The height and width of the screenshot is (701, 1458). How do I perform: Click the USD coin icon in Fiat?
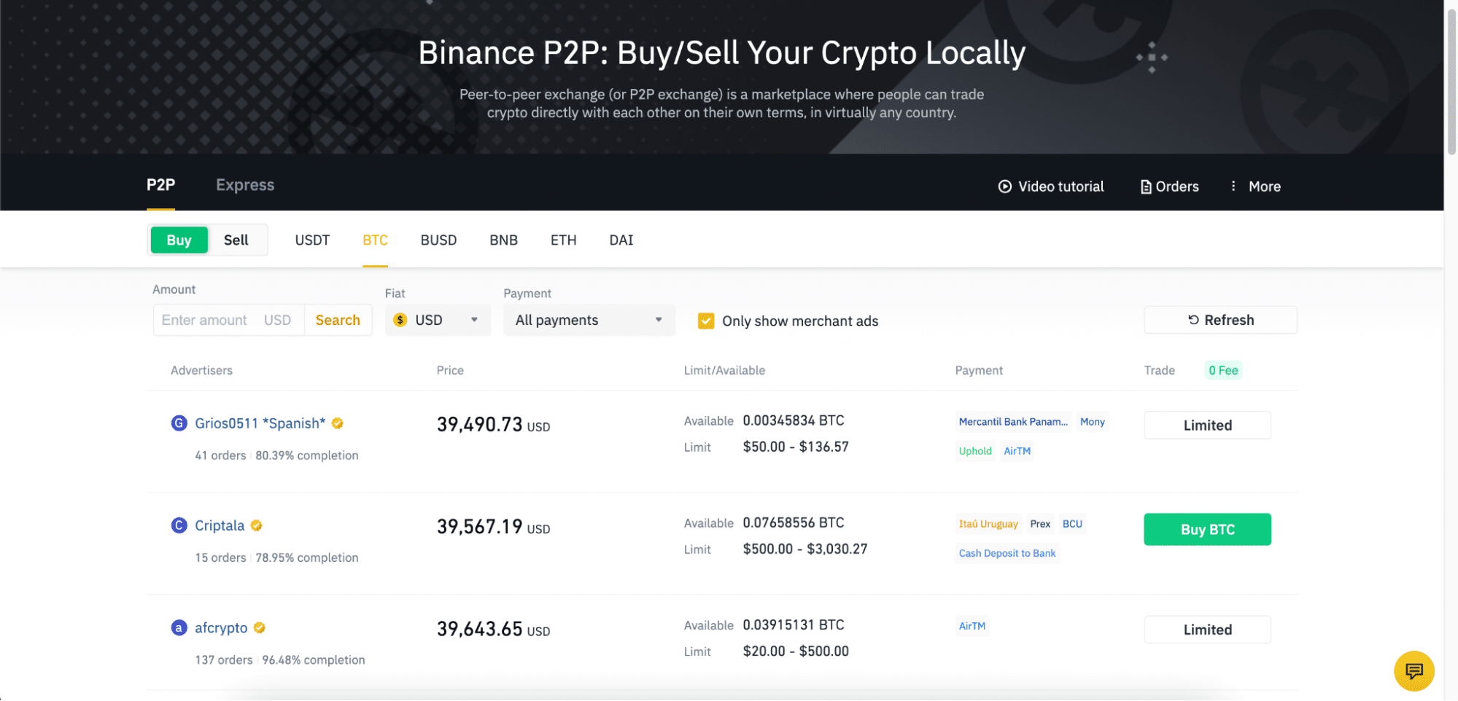tap(400, 320)
